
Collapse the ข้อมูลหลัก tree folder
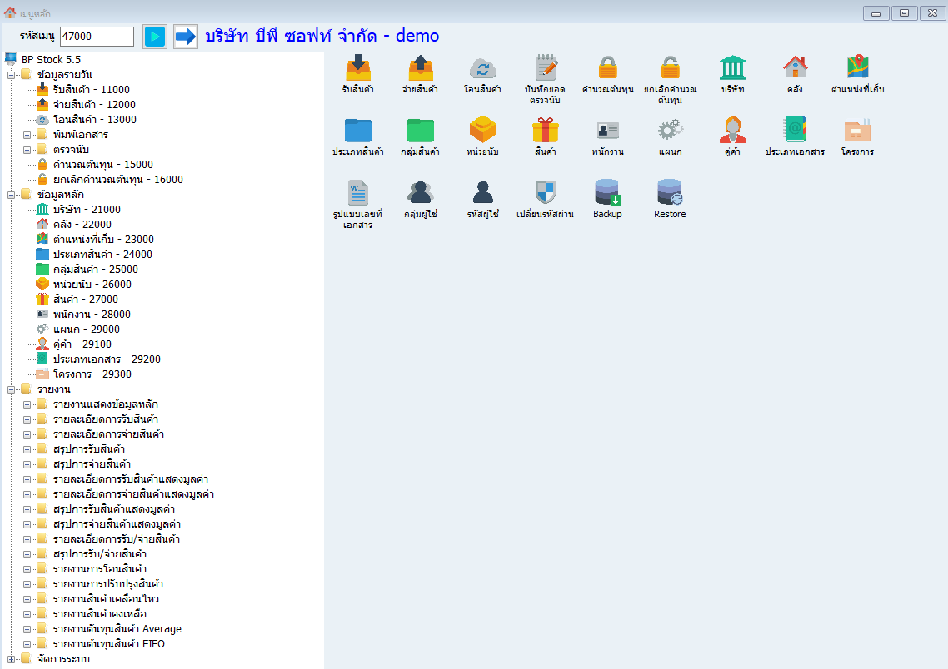click(x=12, y=195)
